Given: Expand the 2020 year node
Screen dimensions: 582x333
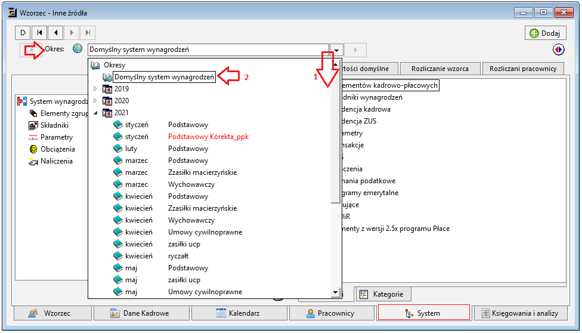Looking at the screenshot, I should point(95,101).
